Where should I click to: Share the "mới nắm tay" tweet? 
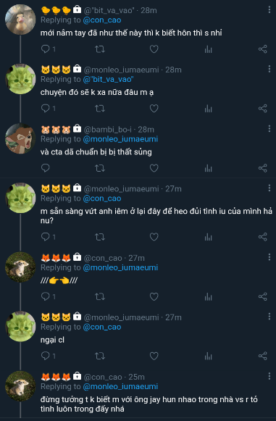[262, 49]
